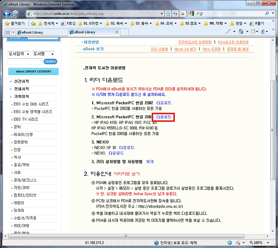Viewport: 278px width, 248px height.
Task: Click the Add to Favorites Bar star icon
Action: point(33,24)
